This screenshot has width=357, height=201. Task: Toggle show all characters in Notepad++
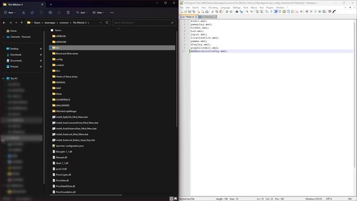(271, 12)
